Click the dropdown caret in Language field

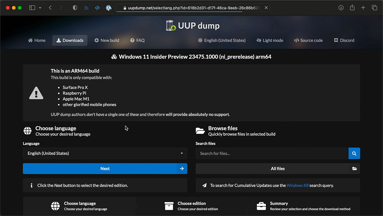pyautogui.click(x=182, y=153)
